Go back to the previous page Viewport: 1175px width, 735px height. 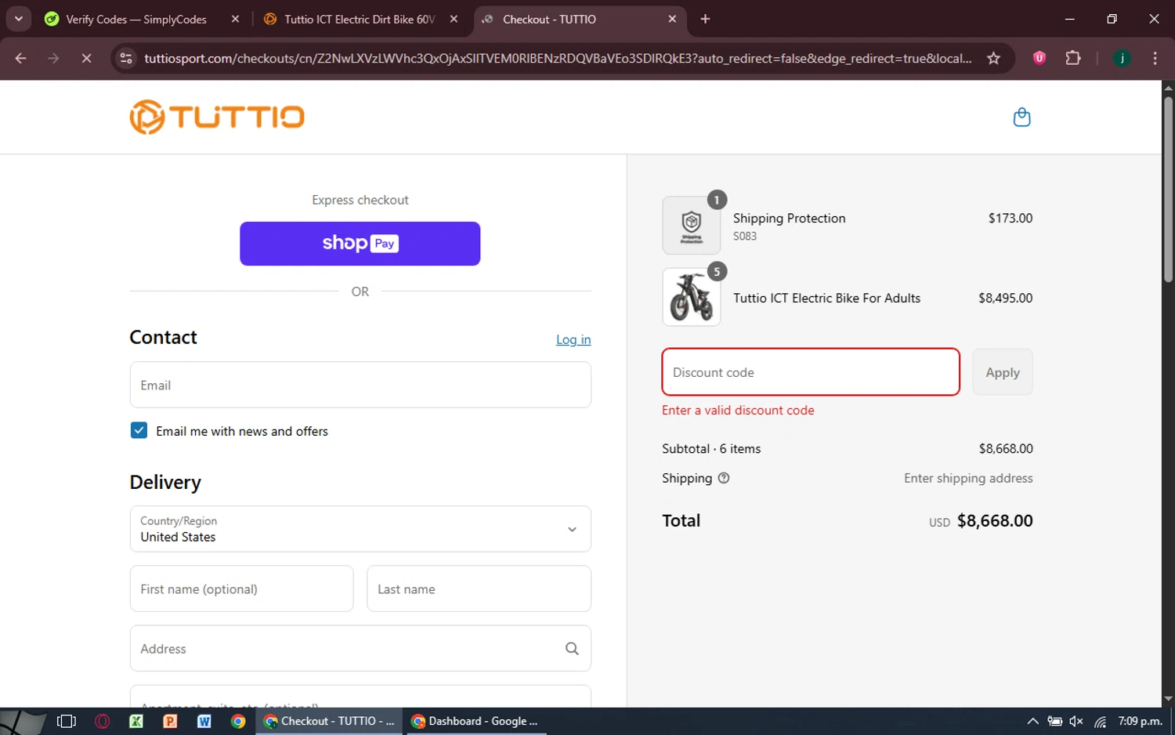[21, 58]
